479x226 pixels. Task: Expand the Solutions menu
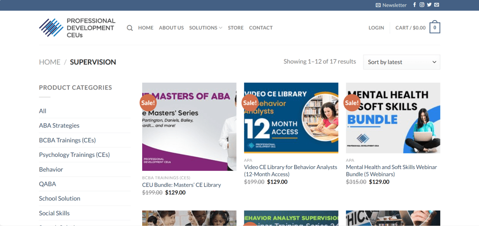[205, 28]
